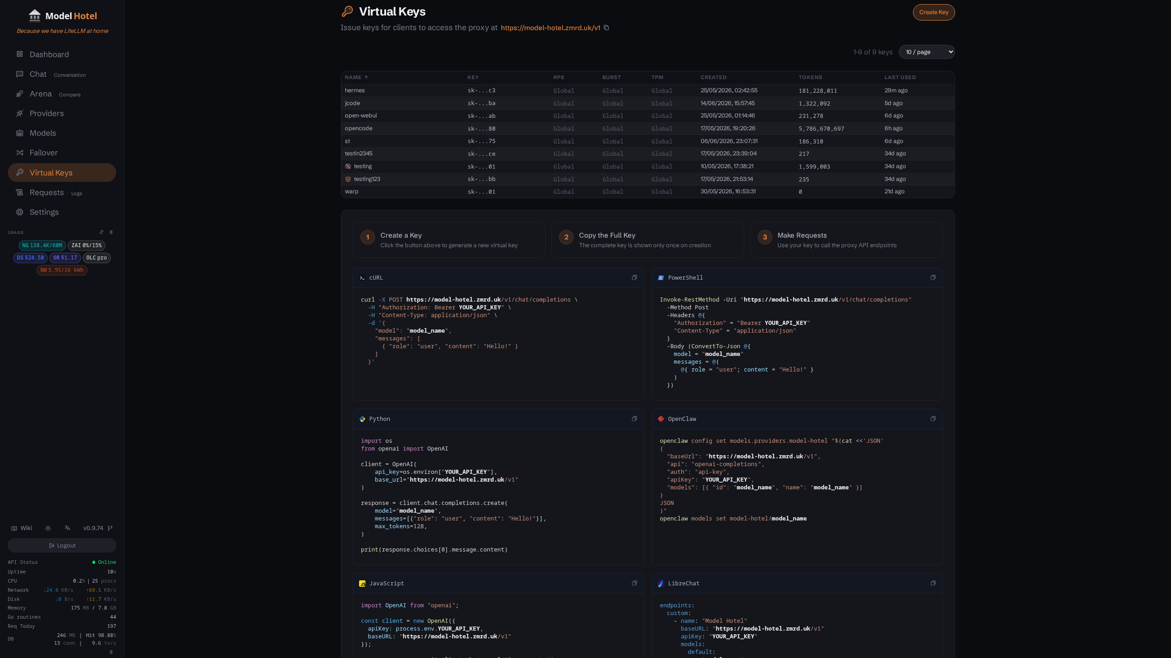Click the PowerShell logo icon
This screenshot has width=1171, height=658.
(x=661, y=278)
